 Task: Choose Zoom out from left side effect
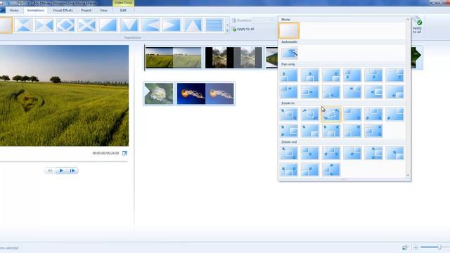(x=331, y=170)
